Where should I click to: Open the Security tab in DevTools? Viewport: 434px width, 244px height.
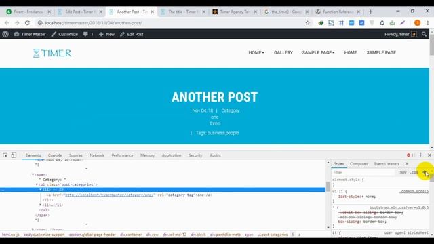(x=195, y=155)
